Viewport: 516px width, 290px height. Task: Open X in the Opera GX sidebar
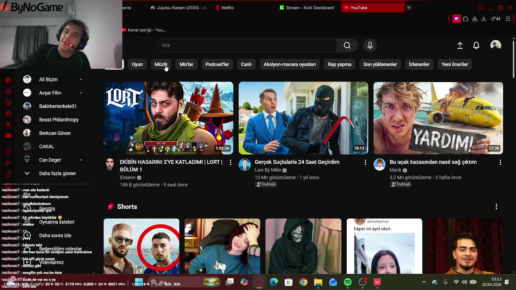click(x=8, y=124)
